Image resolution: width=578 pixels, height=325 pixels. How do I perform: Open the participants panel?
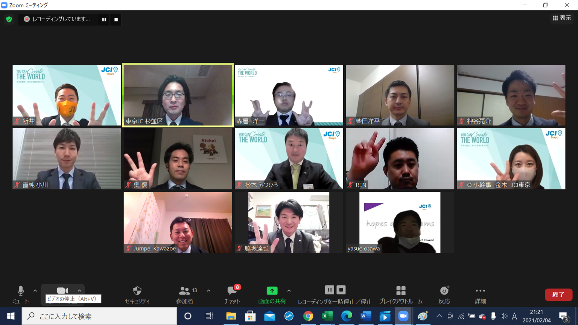coord(185,294)
